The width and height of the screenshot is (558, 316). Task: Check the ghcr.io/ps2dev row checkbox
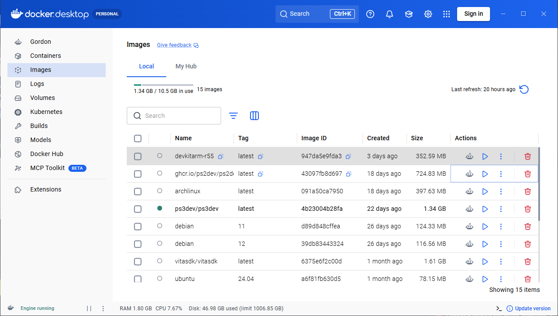point(138,174)
